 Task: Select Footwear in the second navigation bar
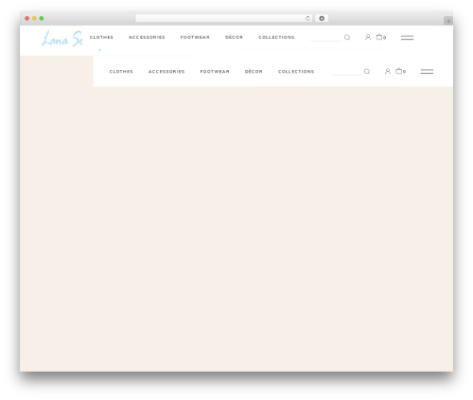coord(215,72)
